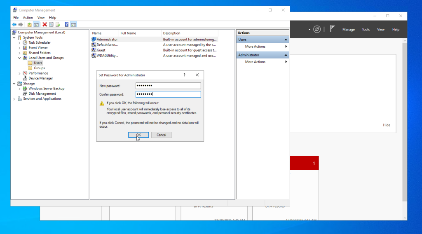Screen dimensions: 422x234
Task: Click the Back arrow toolbar icon
Action: [14, 24]
